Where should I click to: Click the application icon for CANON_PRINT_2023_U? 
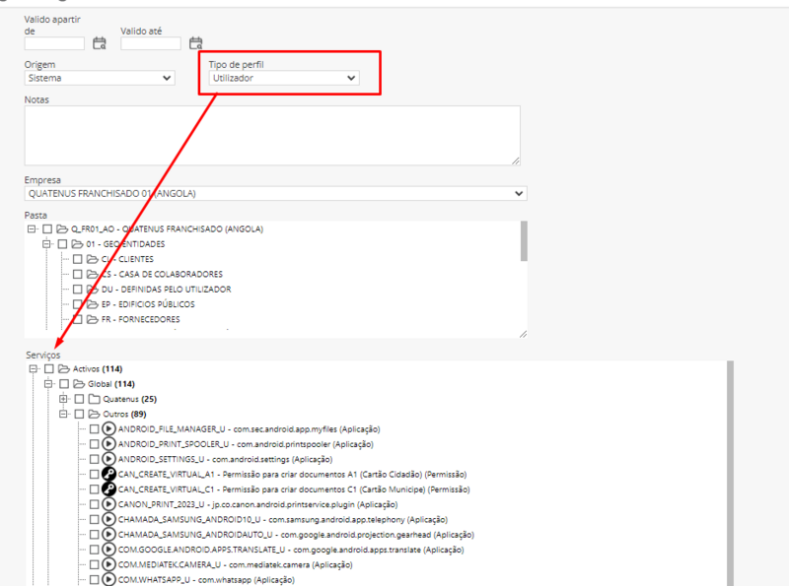[x=107, y=504]
